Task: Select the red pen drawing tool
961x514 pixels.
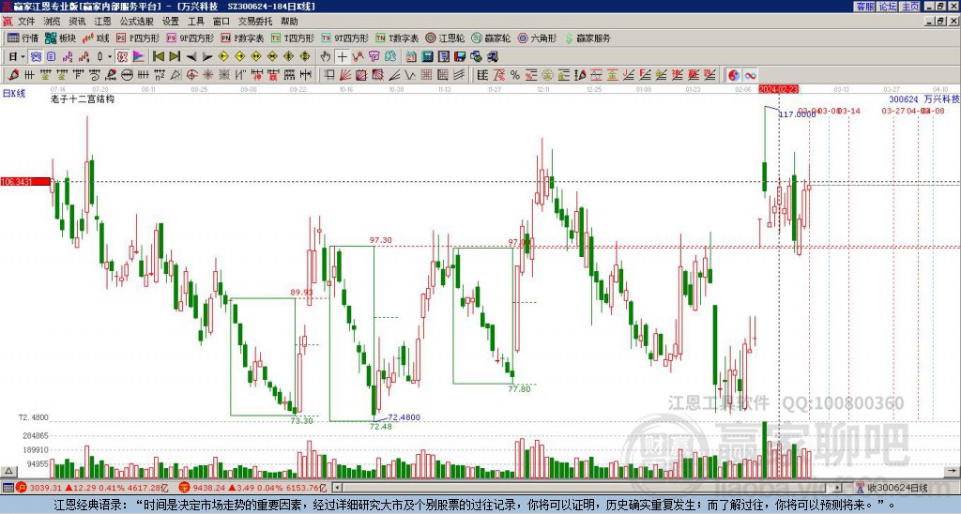Action: pos(13,75)
